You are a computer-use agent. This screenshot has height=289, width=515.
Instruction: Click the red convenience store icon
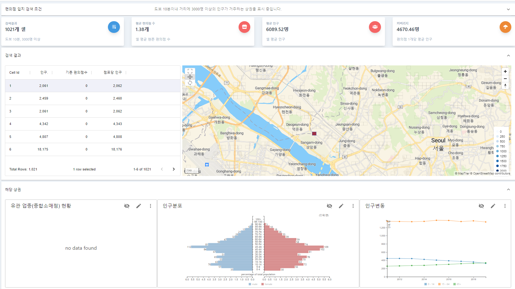[244, 27]
